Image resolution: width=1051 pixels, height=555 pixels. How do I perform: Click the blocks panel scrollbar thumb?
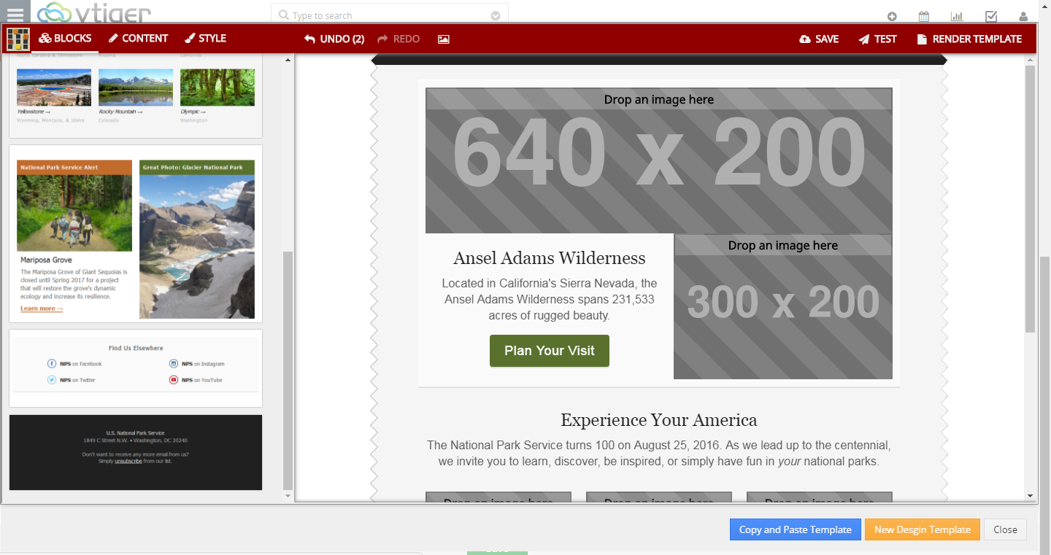pyautogui.click(x=288, y=370)
